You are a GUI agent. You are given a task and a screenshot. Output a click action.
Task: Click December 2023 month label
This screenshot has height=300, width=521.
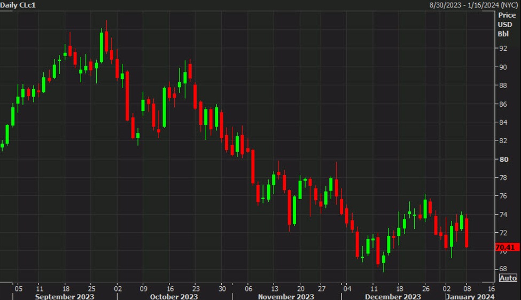(x=394, y=296)
